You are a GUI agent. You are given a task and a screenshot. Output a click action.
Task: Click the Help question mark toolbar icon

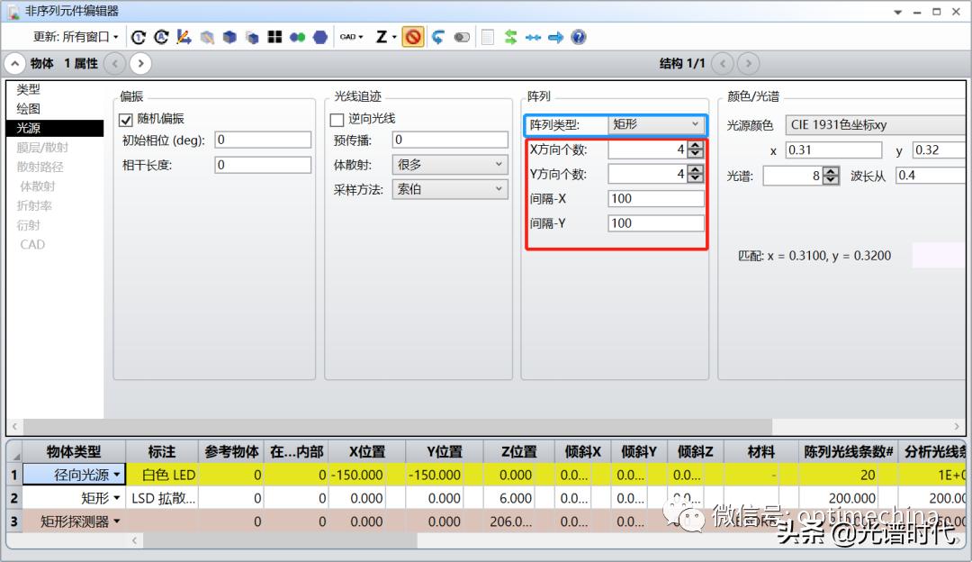coord(578,36)
